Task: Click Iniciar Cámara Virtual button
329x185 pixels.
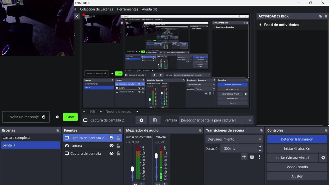Action: click(x=293, y=158)
